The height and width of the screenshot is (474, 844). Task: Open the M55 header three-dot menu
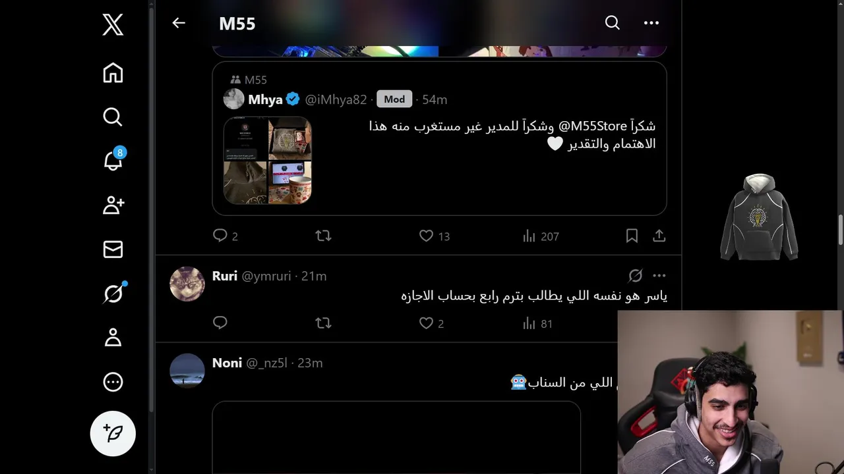point(651,23)
